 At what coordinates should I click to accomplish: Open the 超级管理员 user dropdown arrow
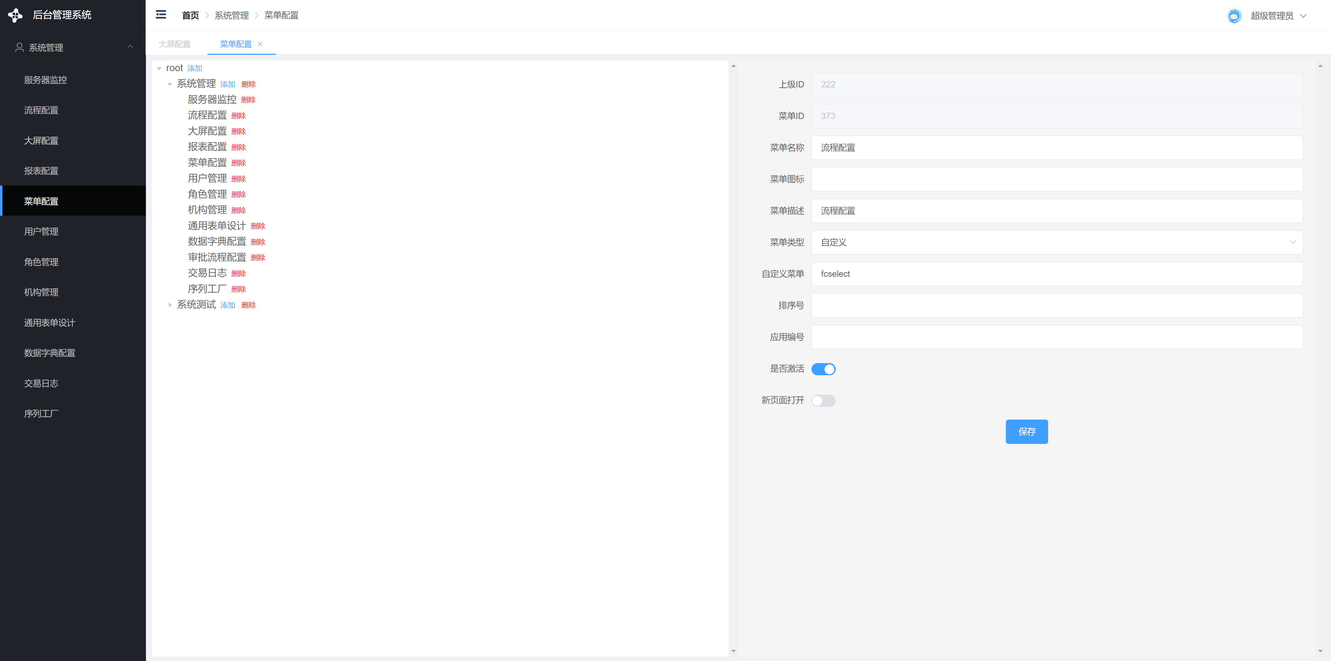point(1303,16)
